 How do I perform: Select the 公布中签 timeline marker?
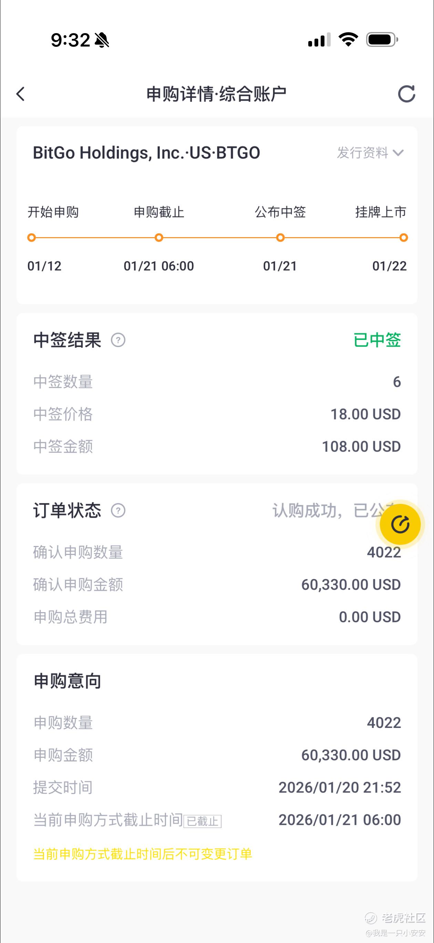pos(280,237)
